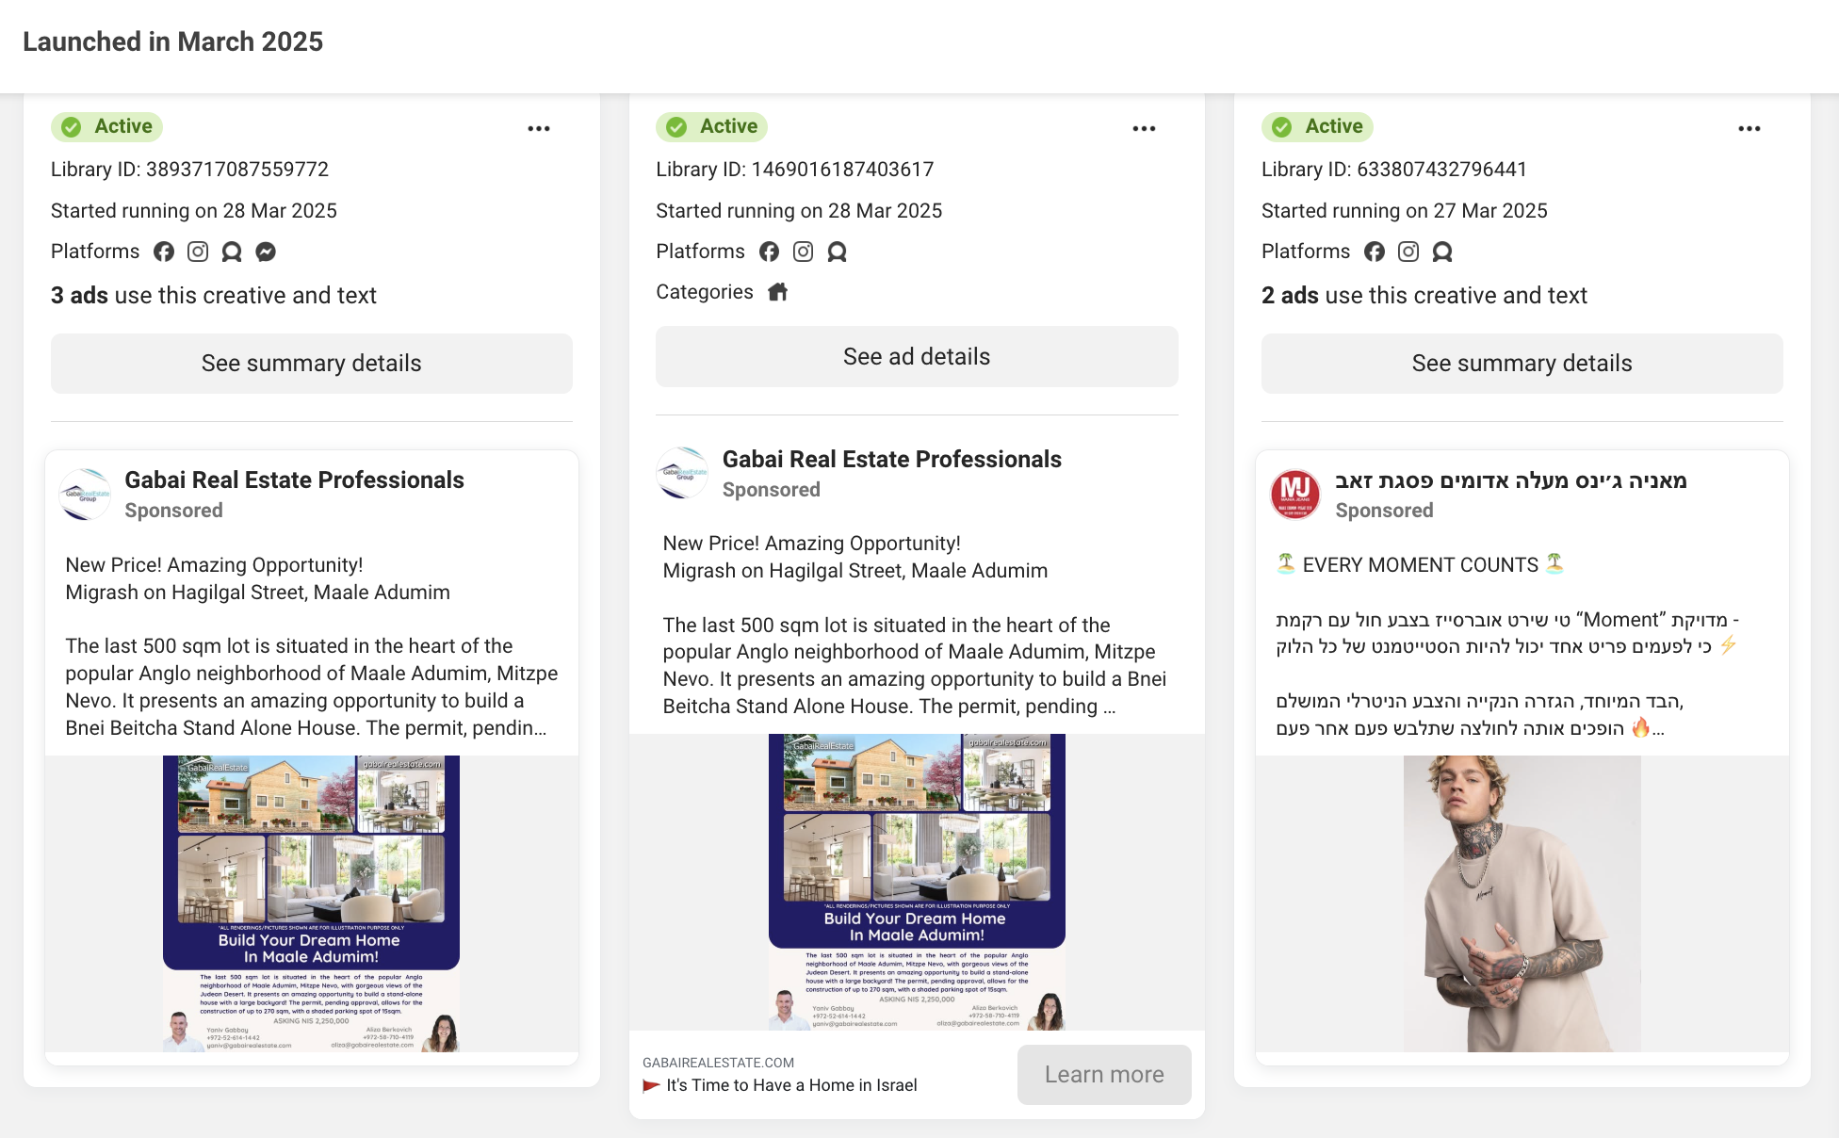Click Instagram platform icon on first ad

pos(198,252)
